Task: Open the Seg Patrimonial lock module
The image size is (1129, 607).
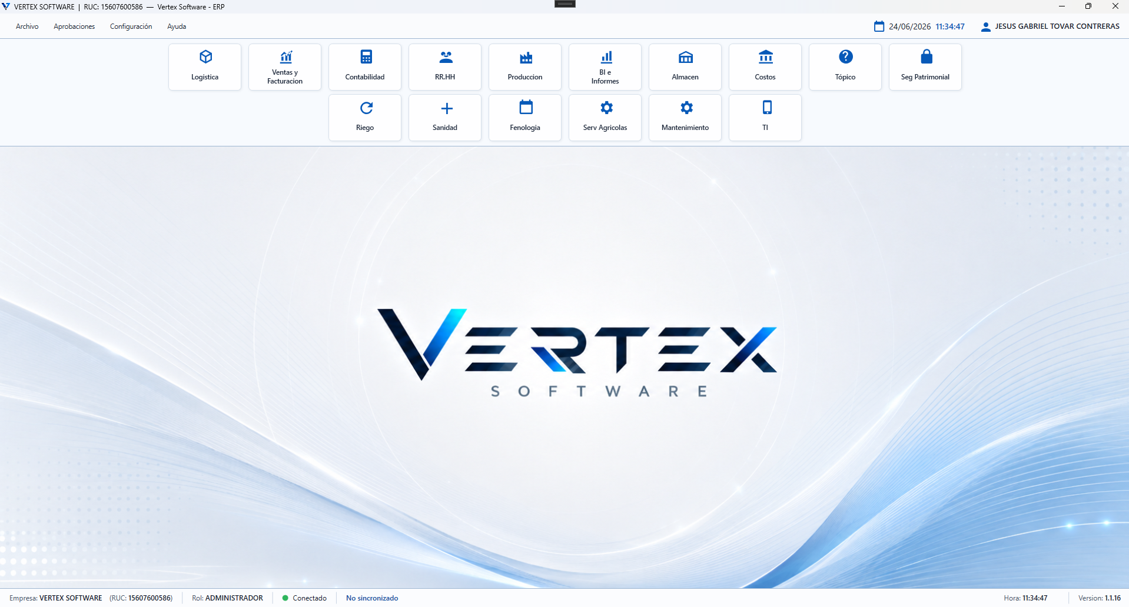Action: 925,67
